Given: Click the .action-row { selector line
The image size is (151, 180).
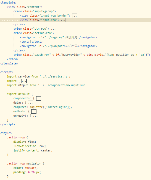Looking at the screenshot, I should [17, 138].
